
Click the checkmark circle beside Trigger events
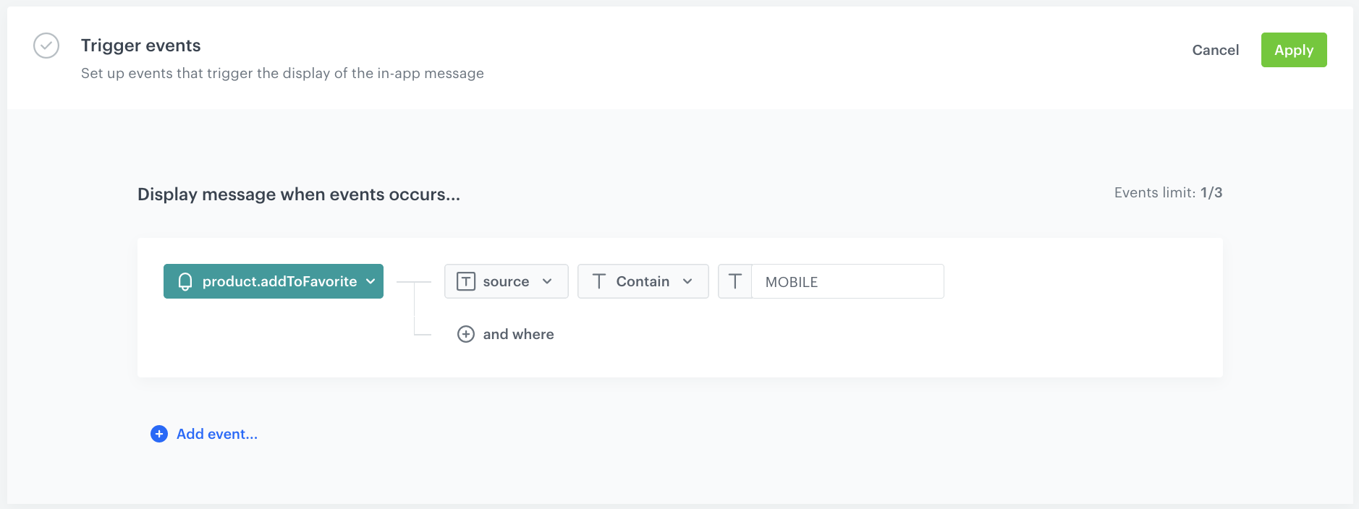click(x=46, y=46)
